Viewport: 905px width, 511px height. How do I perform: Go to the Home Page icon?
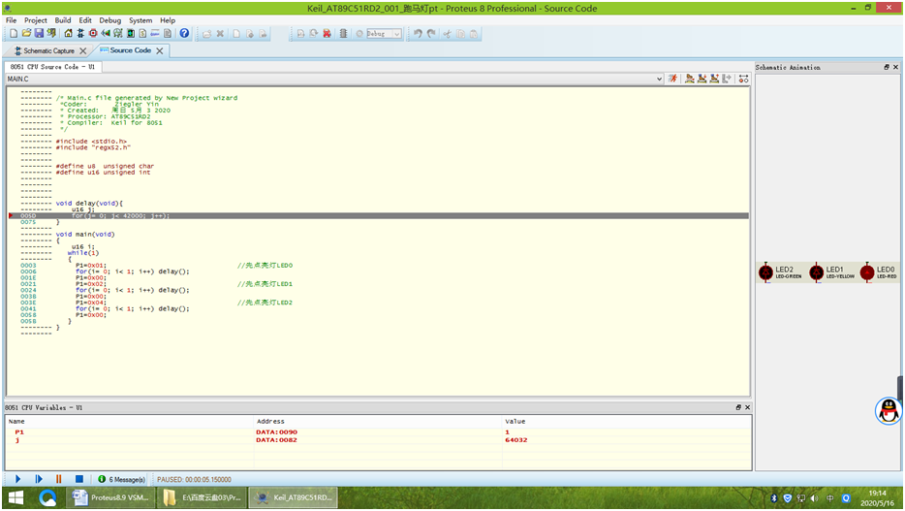(68, 34)
